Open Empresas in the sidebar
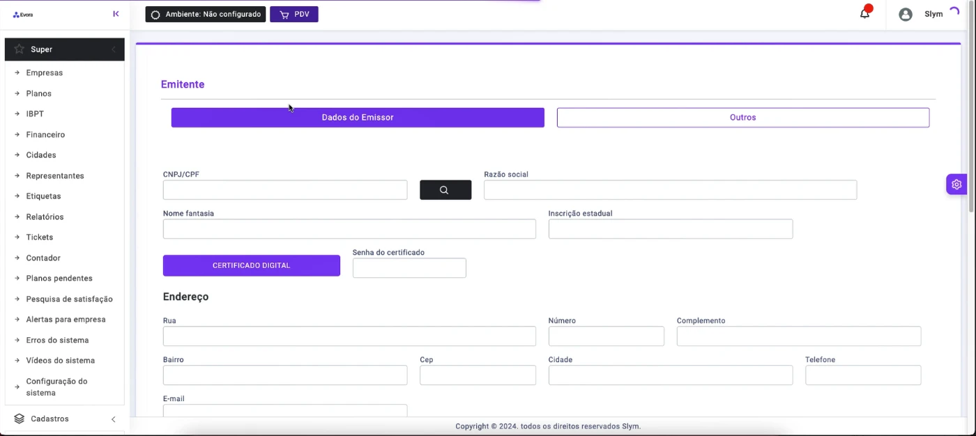 point(45,73)
